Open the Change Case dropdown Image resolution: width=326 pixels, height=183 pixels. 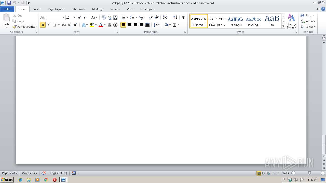tap(94, 18)
